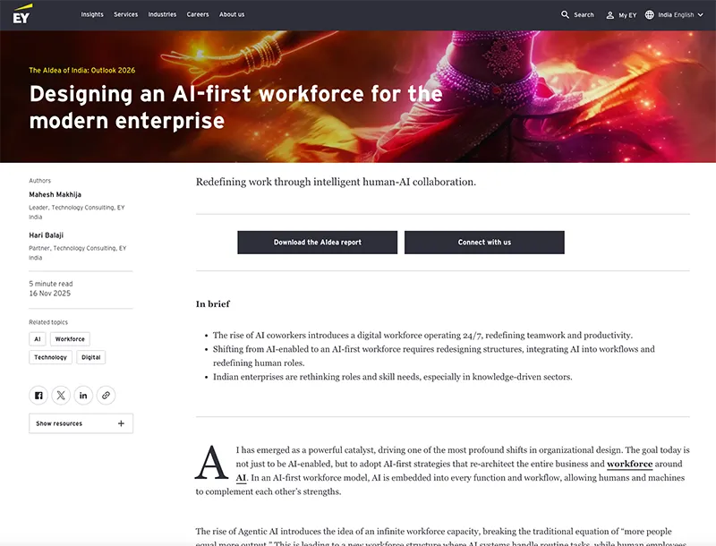Open the Insights menu

pyautogui.click(x=92, y=14)
